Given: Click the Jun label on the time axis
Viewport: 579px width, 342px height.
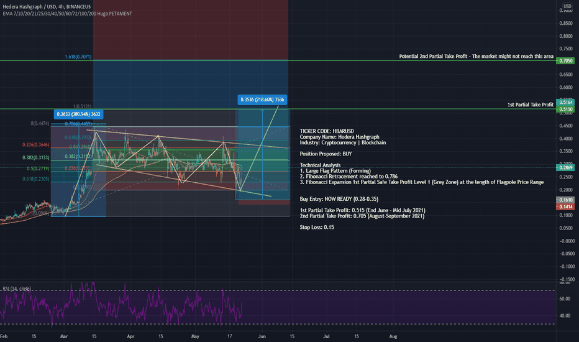Looking at the screenshot, I should [262, 336].
